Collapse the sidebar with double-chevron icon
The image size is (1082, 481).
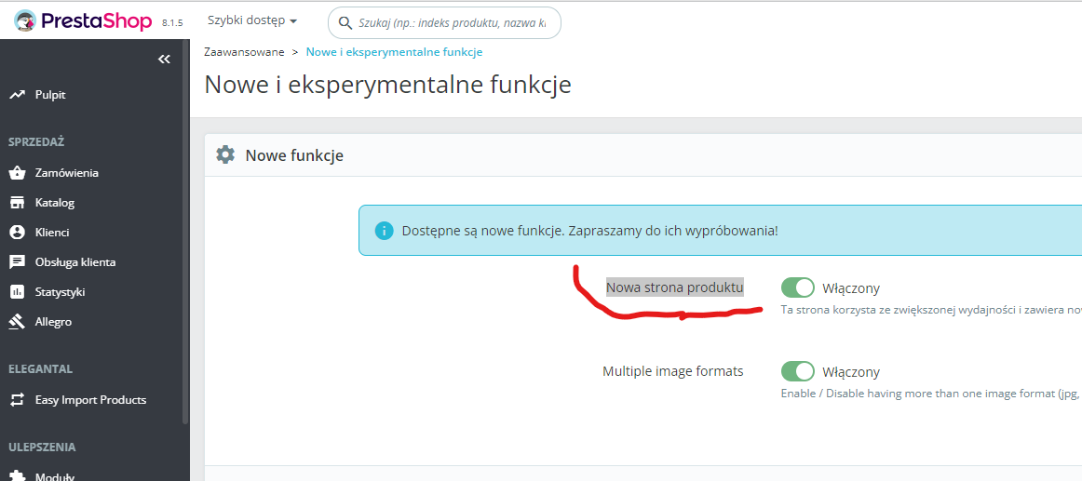pos(164,60)
